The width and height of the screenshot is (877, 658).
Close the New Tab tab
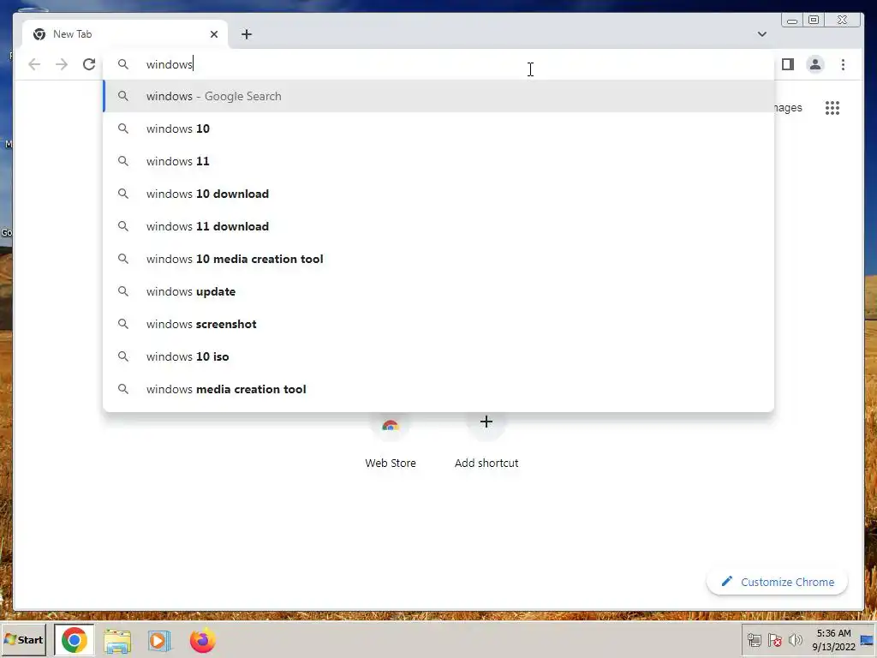(213, 34)
